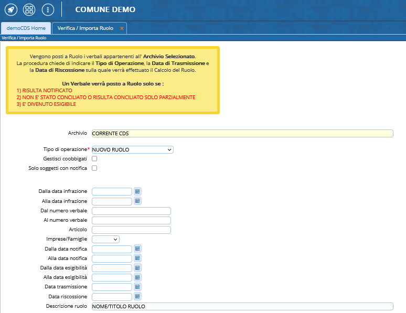Open the Imprese/Famiglie dropdown
Screen dimensions: 406x313
pos(105,239)
